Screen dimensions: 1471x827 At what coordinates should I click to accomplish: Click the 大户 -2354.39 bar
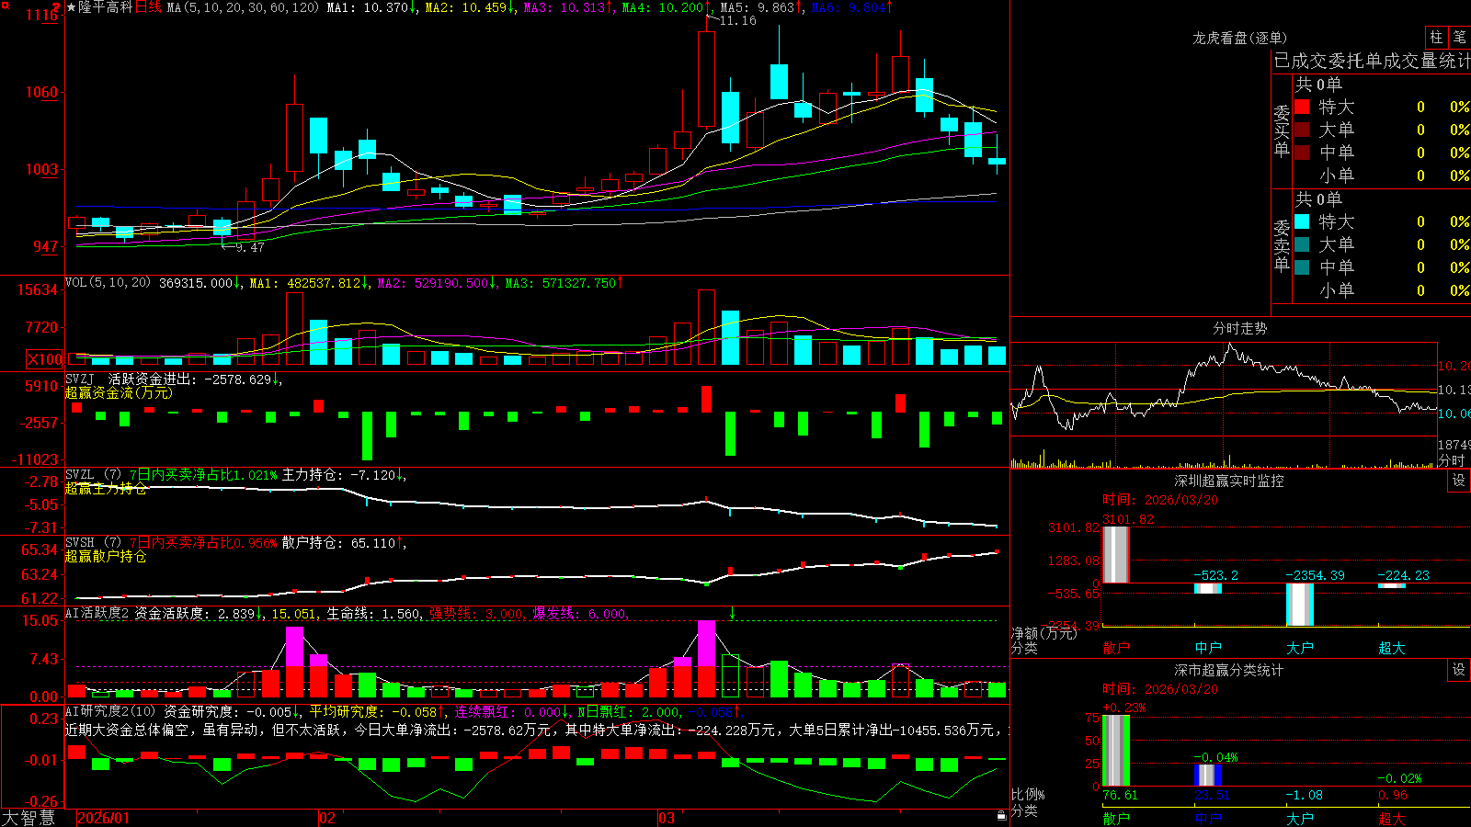pos(1300,605)
